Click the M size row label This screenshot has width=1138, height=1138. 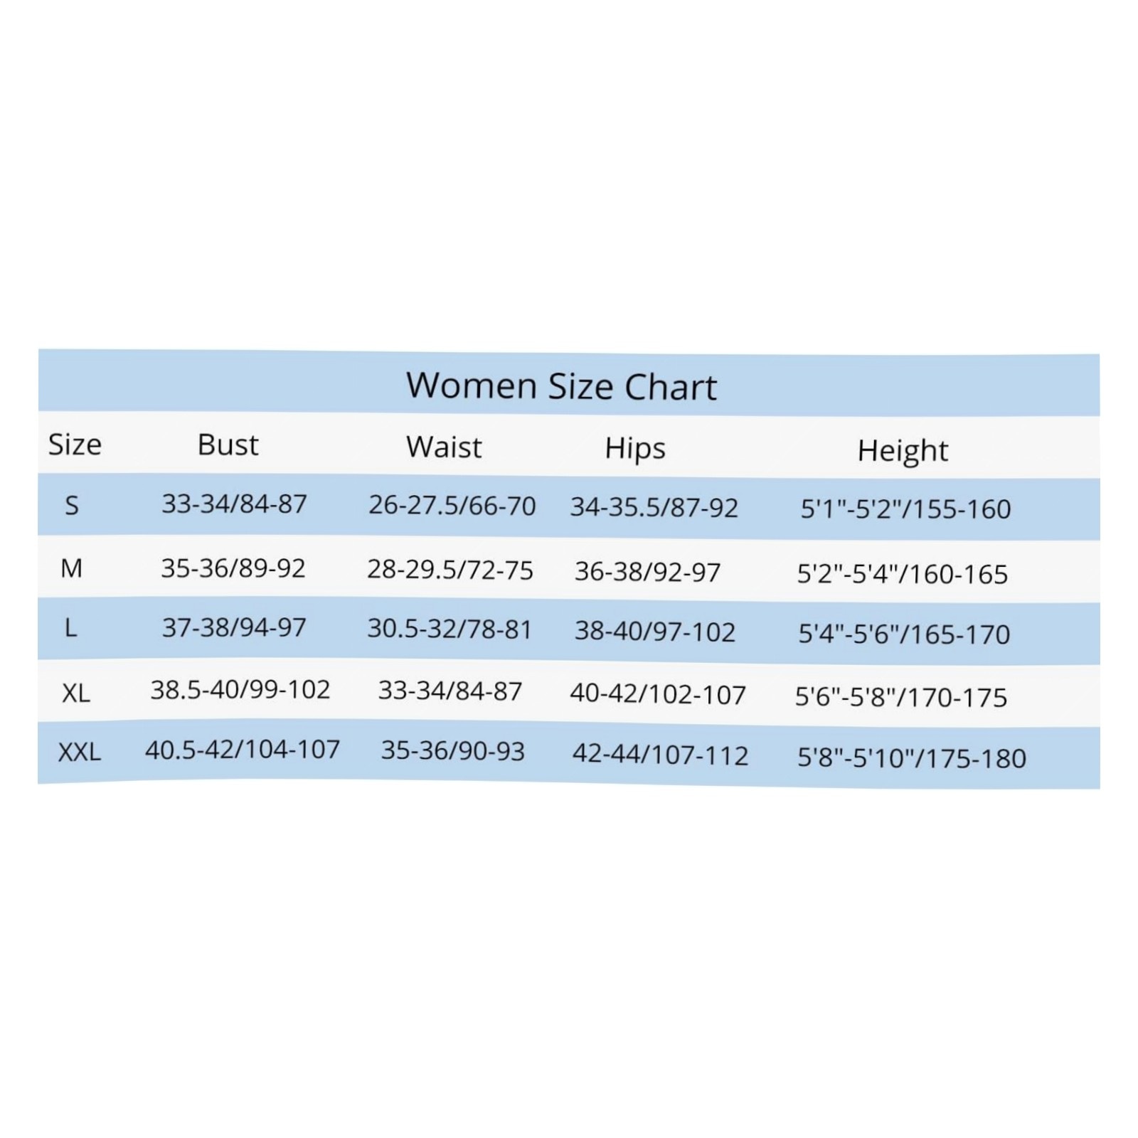click(x=71, y=568)
